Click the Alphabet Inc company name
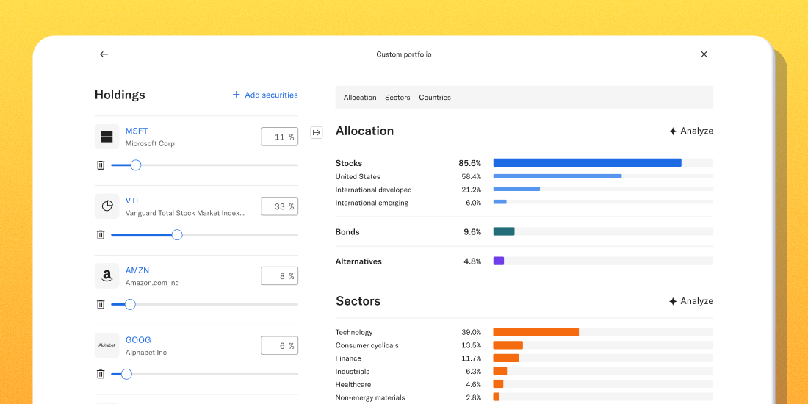Viewport: 808px width, 404px height. pyautogui.click(x=146, y=353)
